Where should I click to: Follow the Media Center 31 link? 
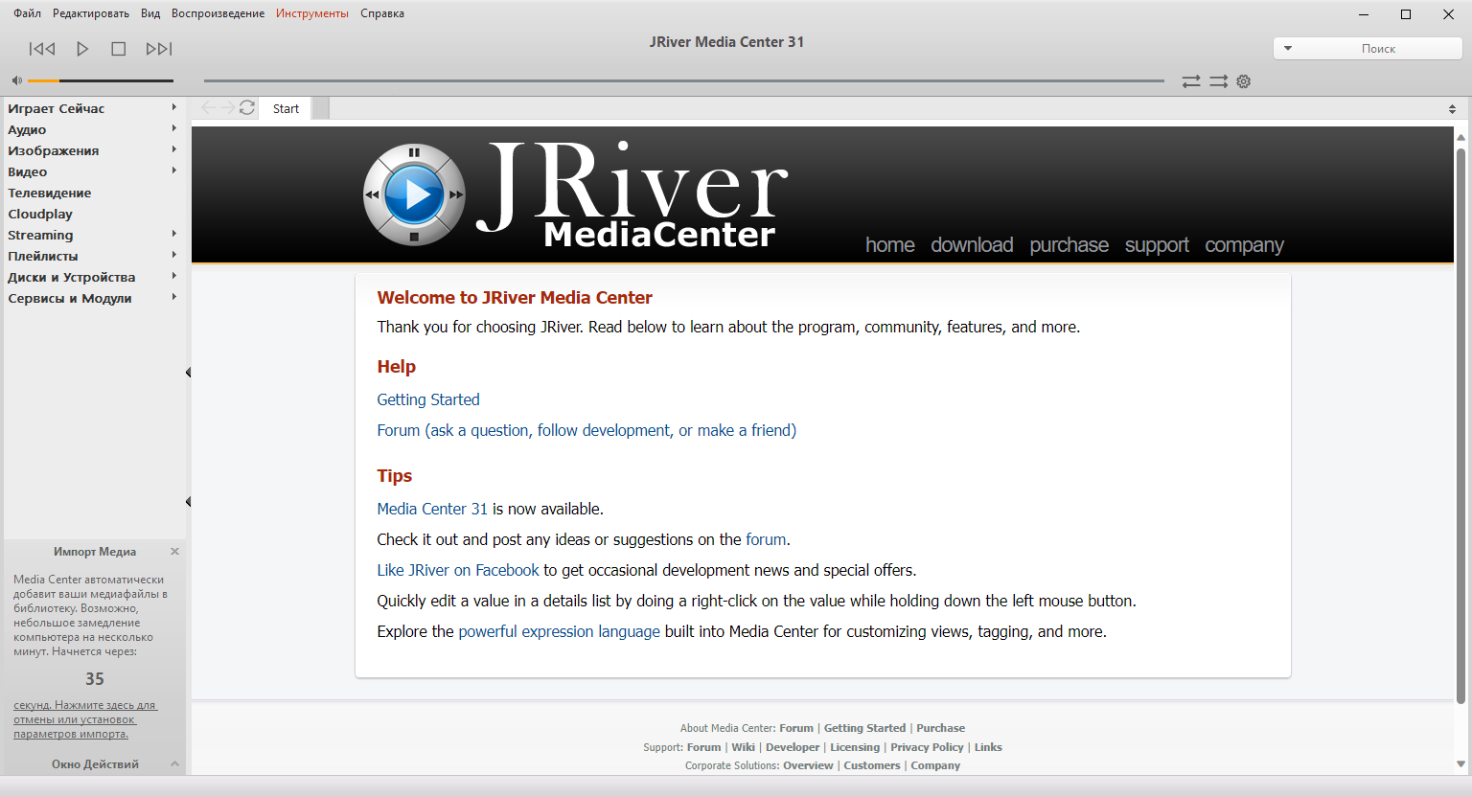coord(432,509)
